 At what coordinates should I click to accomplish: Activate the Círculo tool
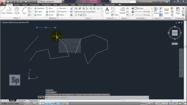pyautogui.click(x=17, y=11)
